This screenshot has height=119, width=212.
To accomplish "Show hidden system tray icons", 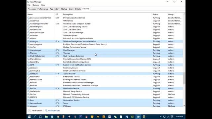I will pos(161,117).
